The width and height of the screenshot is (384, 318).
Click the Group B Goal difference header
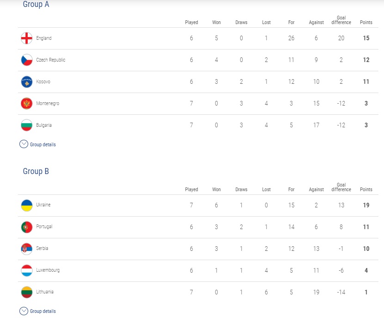tap(341, 187)
